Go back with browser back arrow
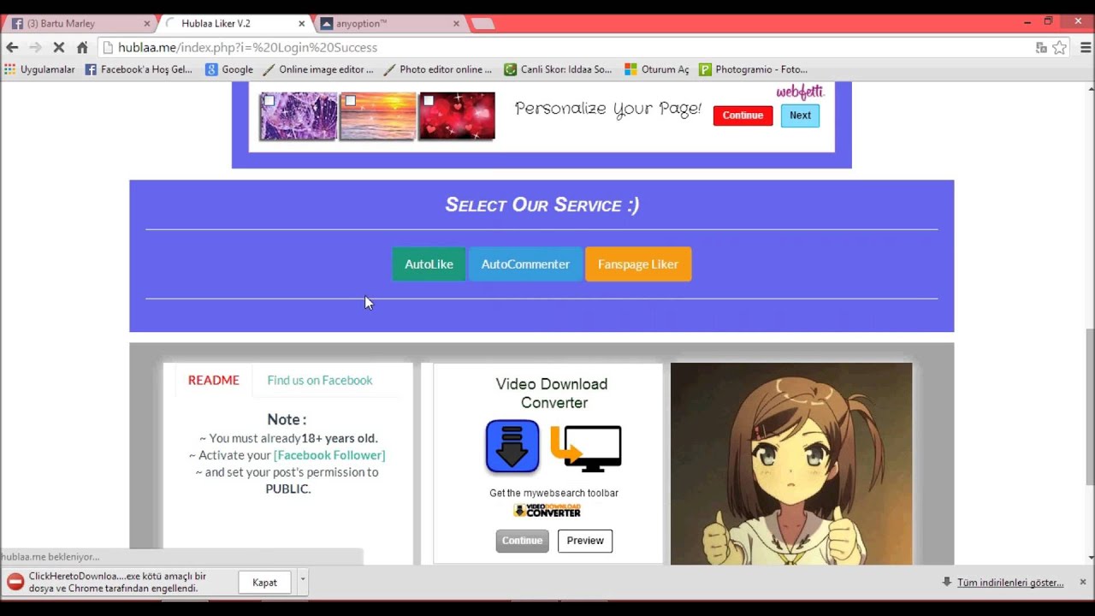This screenshot has height=616, width=1095. click(12, 48)
